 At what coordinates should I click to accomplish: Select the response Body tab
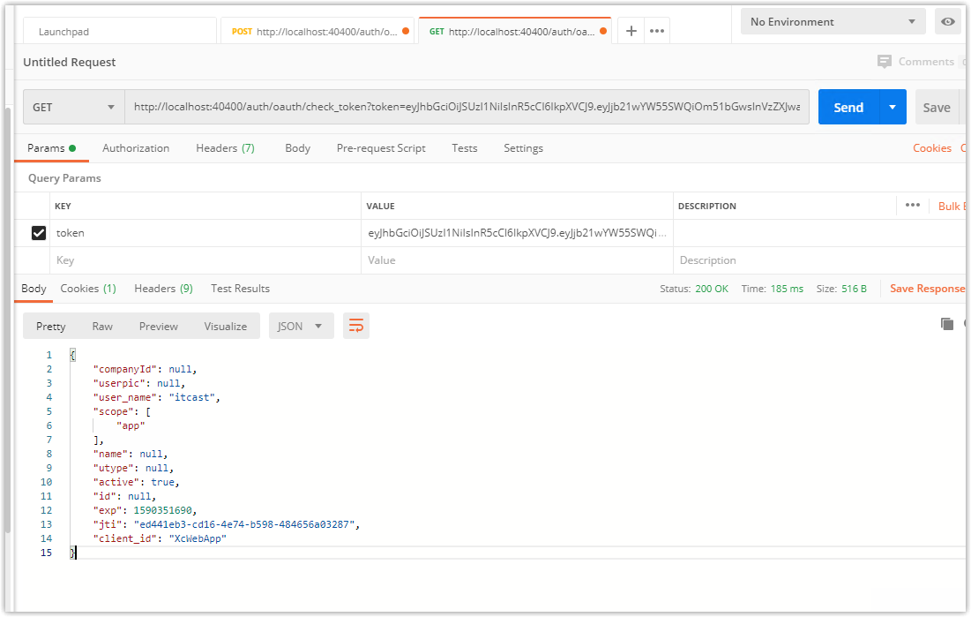[34, 289]
